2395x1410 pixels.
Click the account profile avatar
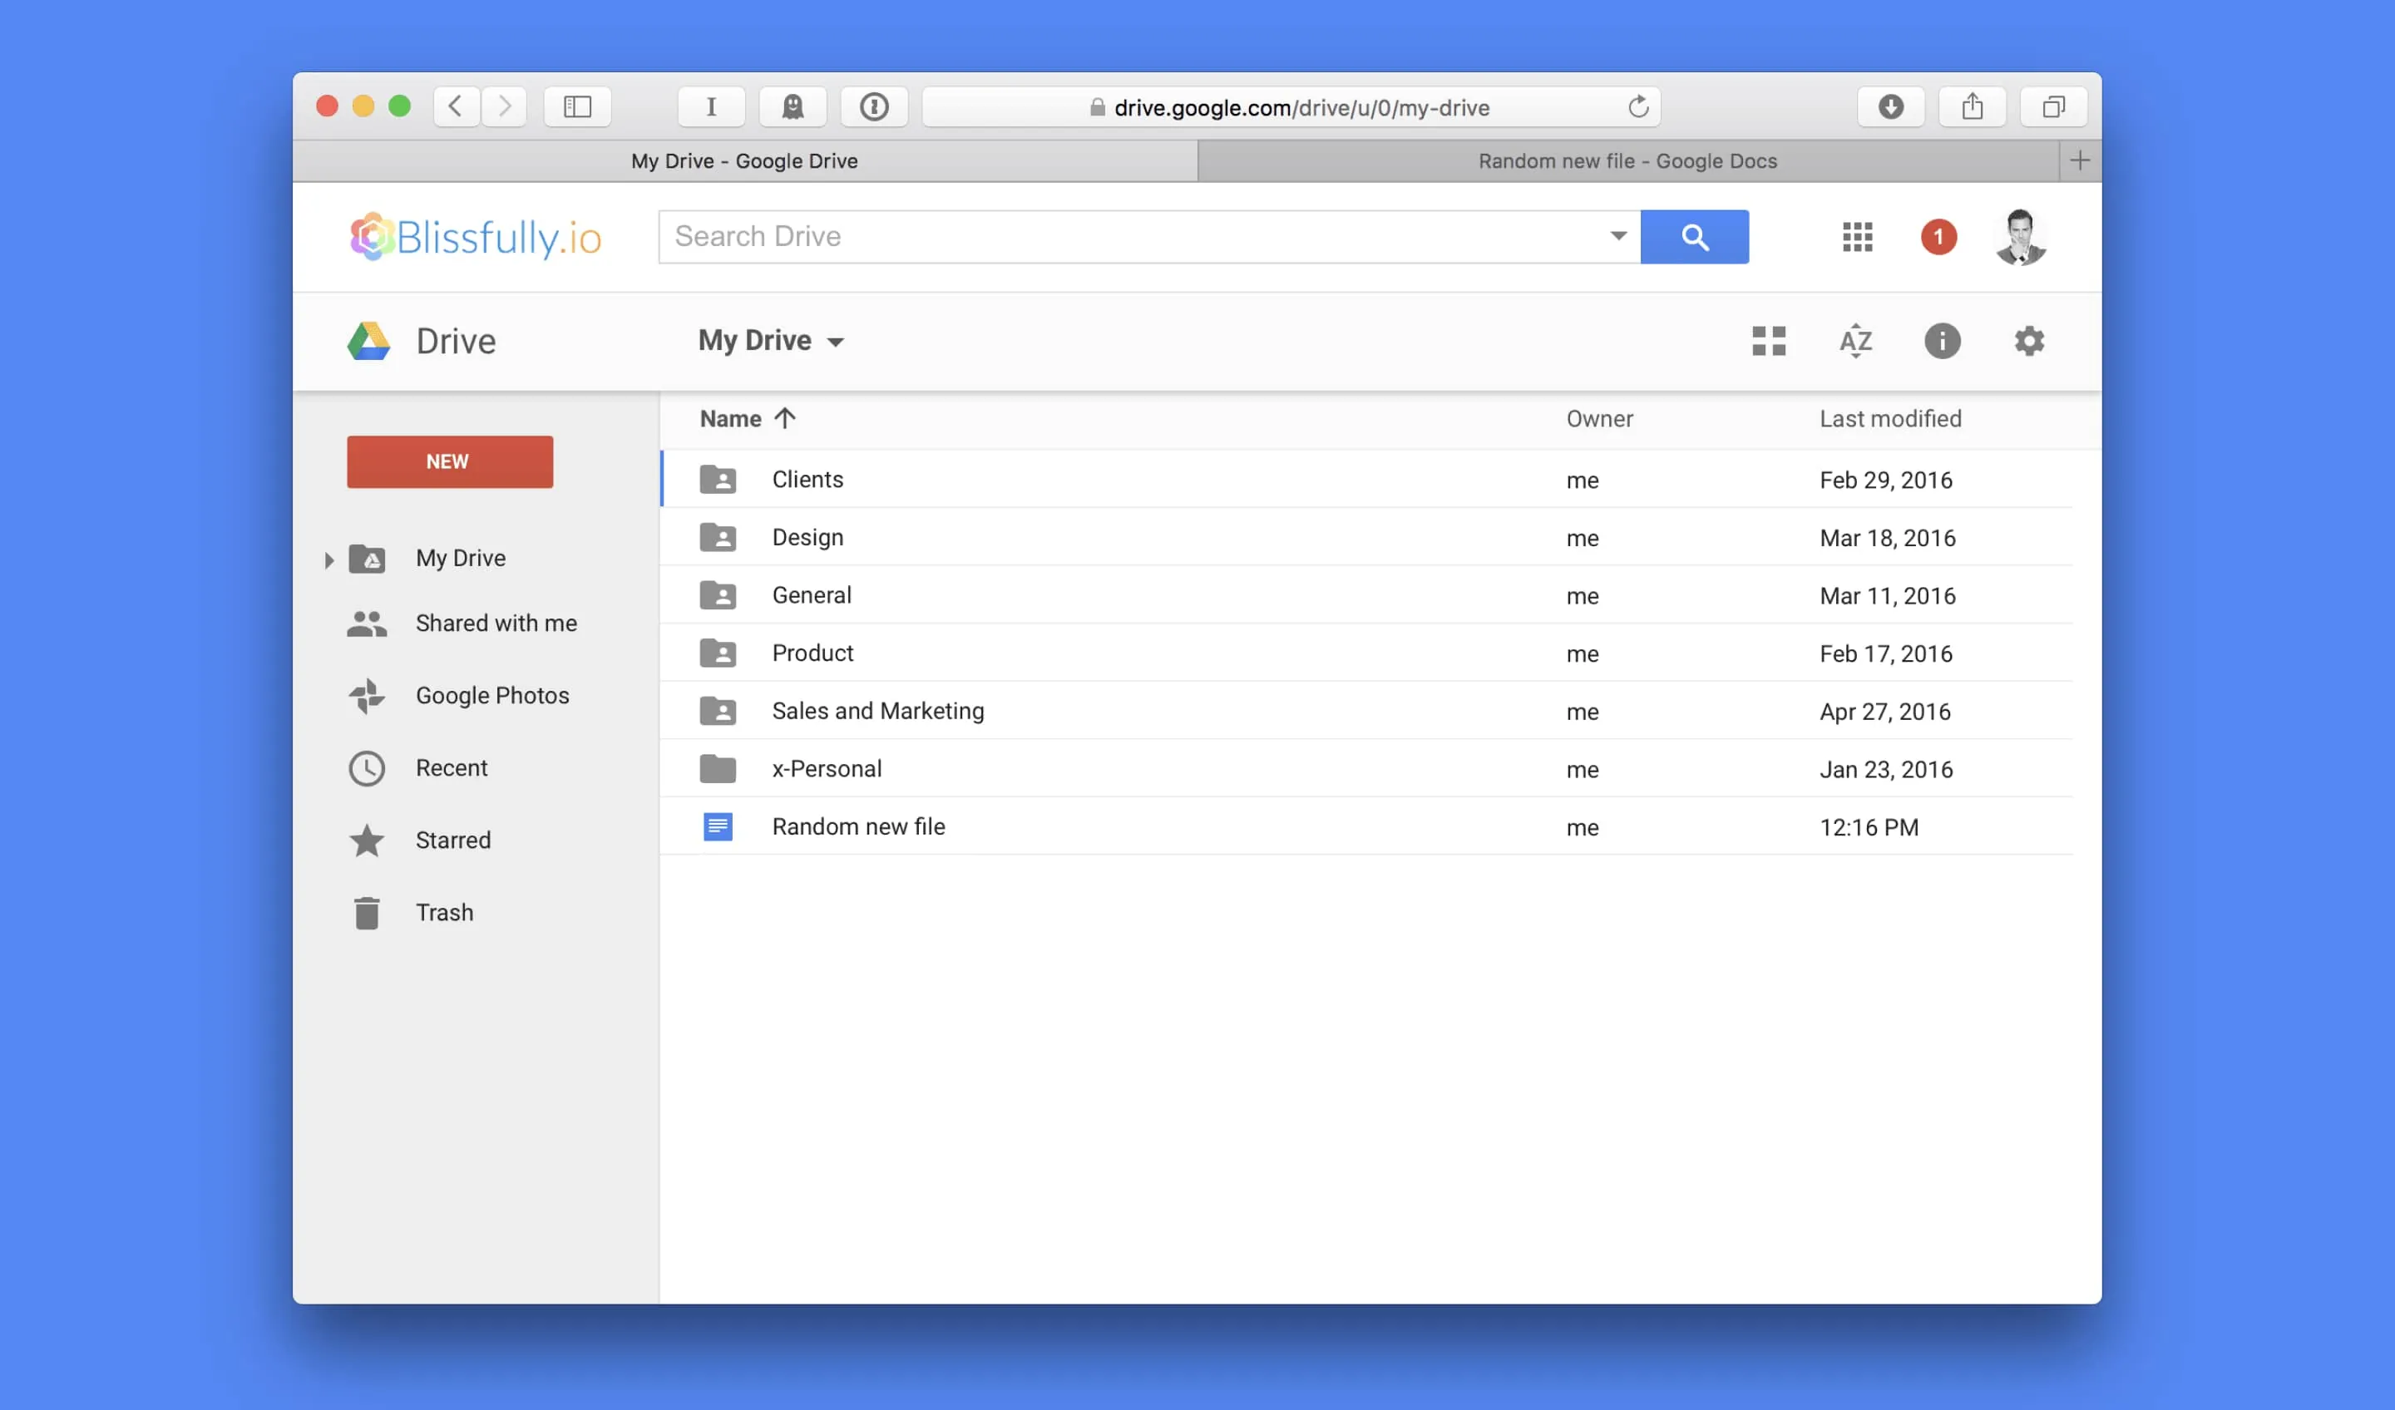[2021, 237]
